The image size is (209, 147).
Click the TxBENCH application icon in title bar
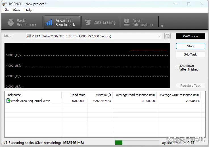click(4, 4)
